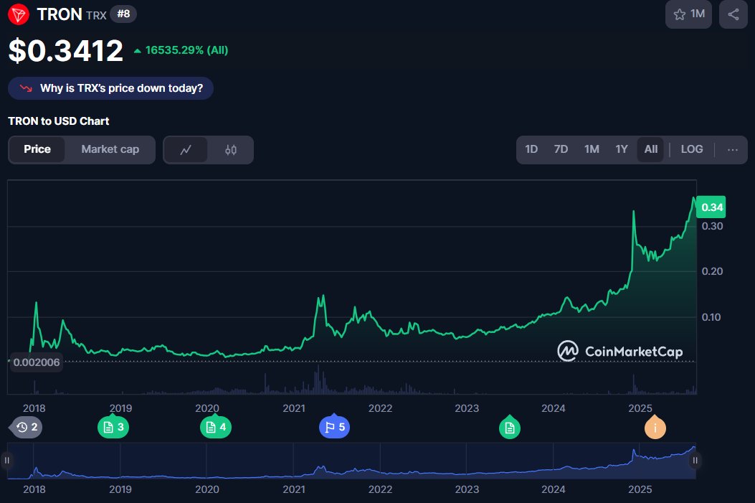This screenshot has width=755, height=503.
Task: Click the #8 rank badge
Action: tap(124, 14)
